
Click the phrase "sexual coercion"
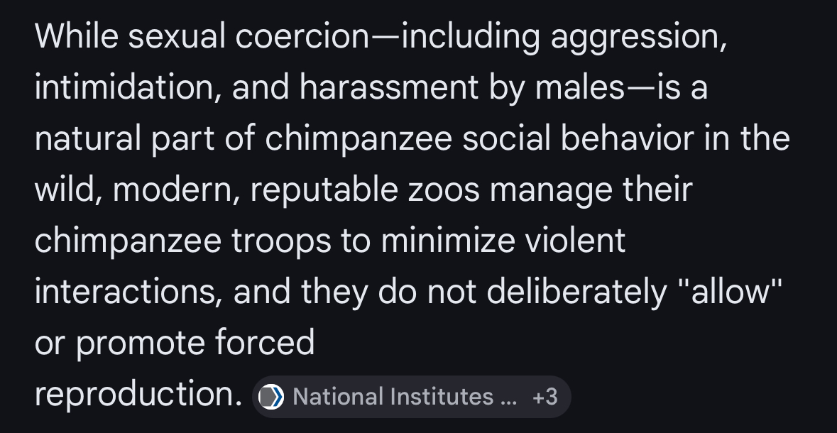248,36
